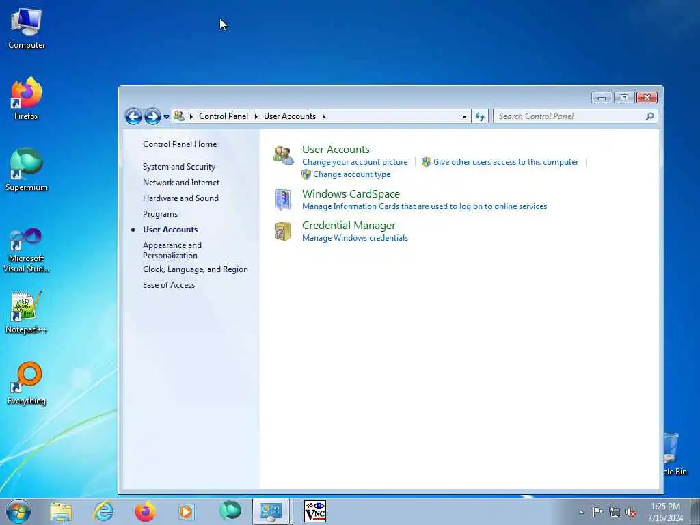Viewport: 700px width, 525px height.
Task: Open Network and Internet category
Action: pyautogui.click(x=180, y=182)
